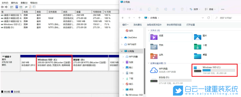The image size is (241, 97).
Task: Click the rename icon in Explorer toolbar
Action: click(165, 9)
